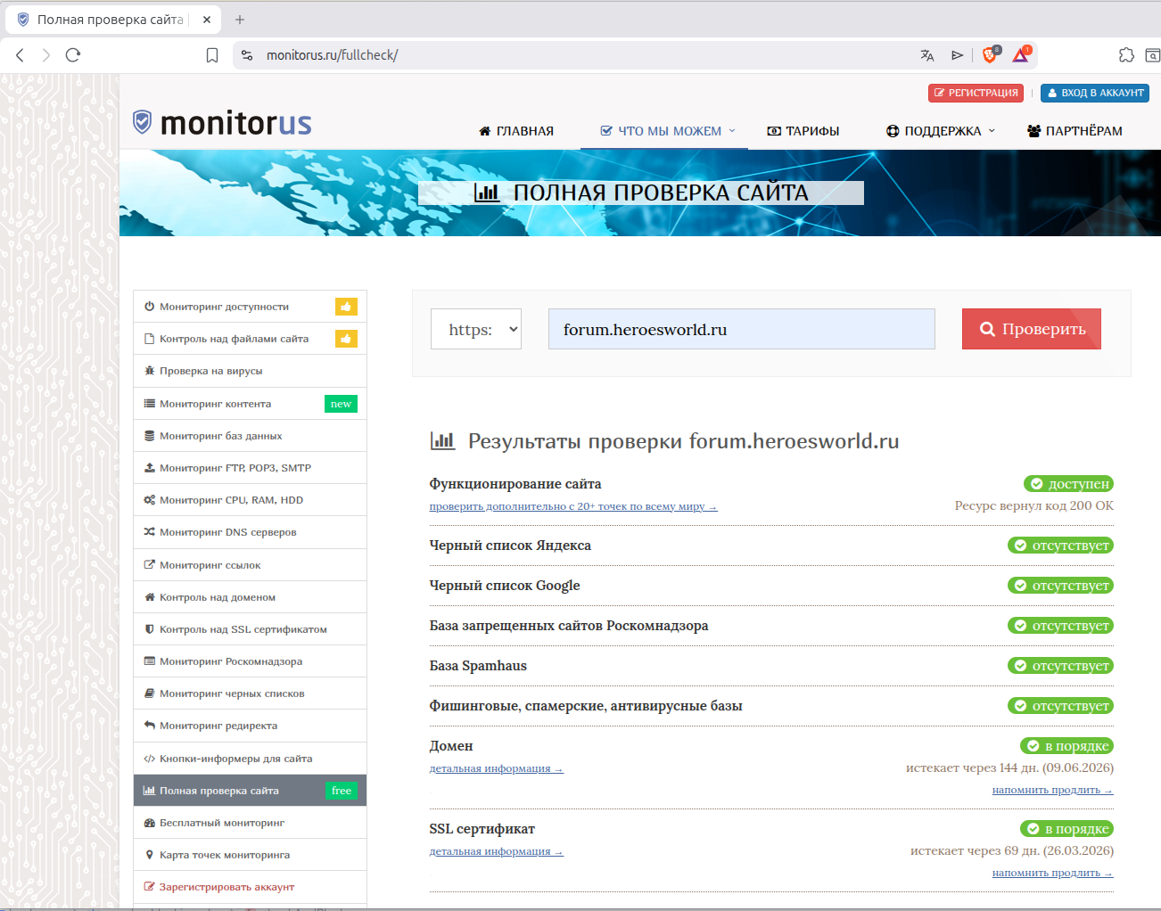Expand the ПОДДЕРЖКА menu
This screenshot has height=911, width=1161.
tap(941, 131)
